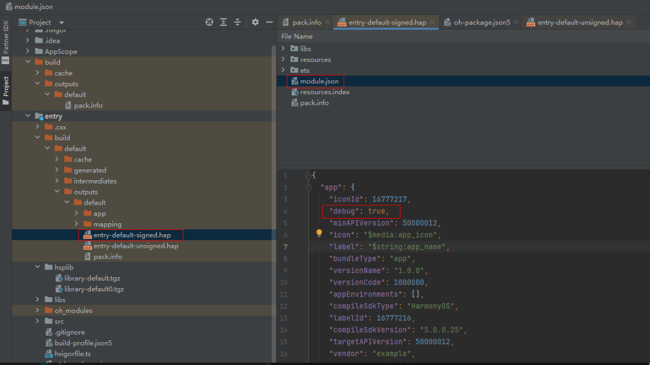Screen dimensions: 650x365
Task: Click the Select Opened File locate icon
Action: [209, 22]
